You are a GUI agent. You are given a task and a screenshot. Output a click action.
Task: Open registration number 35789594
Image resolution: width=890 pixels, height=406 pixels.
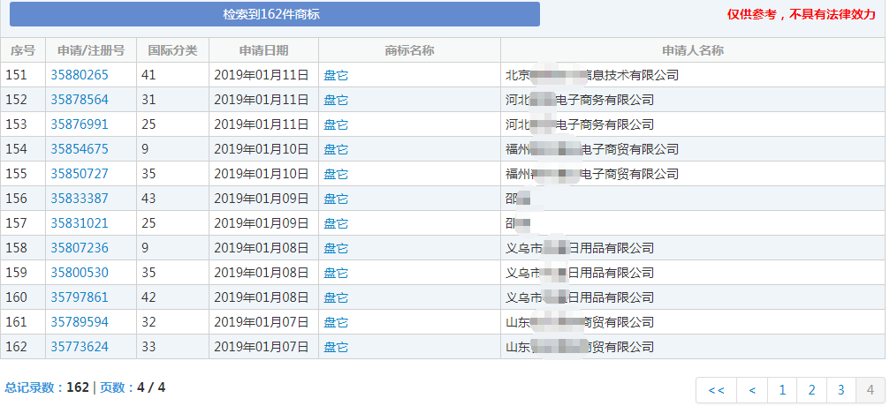[x=80, y=322]
